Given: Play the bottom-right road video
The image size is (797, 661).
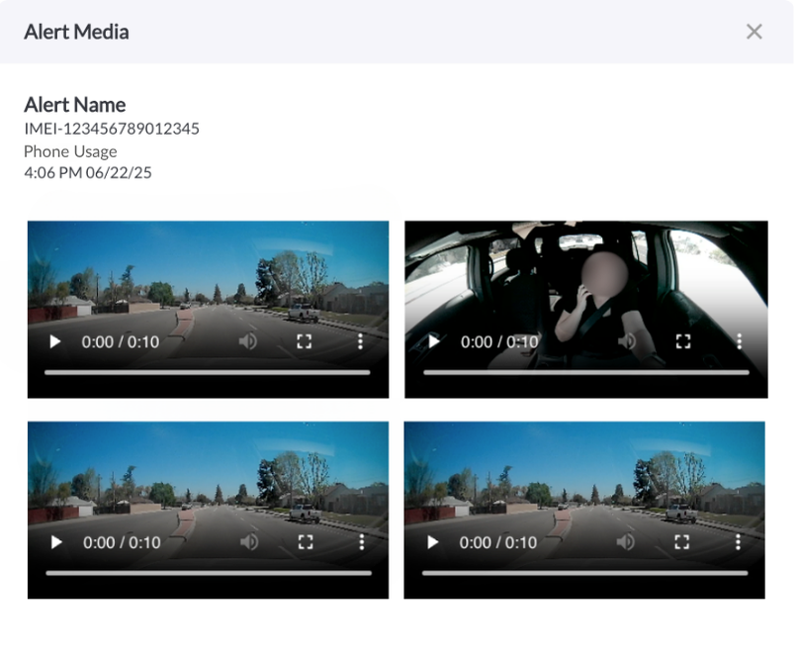Looking at the screenshot, I should point(433,542).
